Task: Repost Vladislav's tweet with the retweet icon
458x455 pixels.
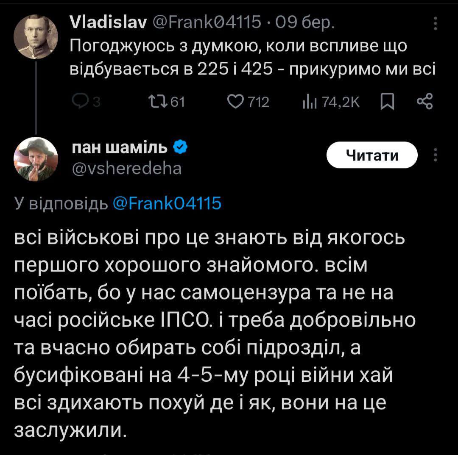Action: (159, 102)
